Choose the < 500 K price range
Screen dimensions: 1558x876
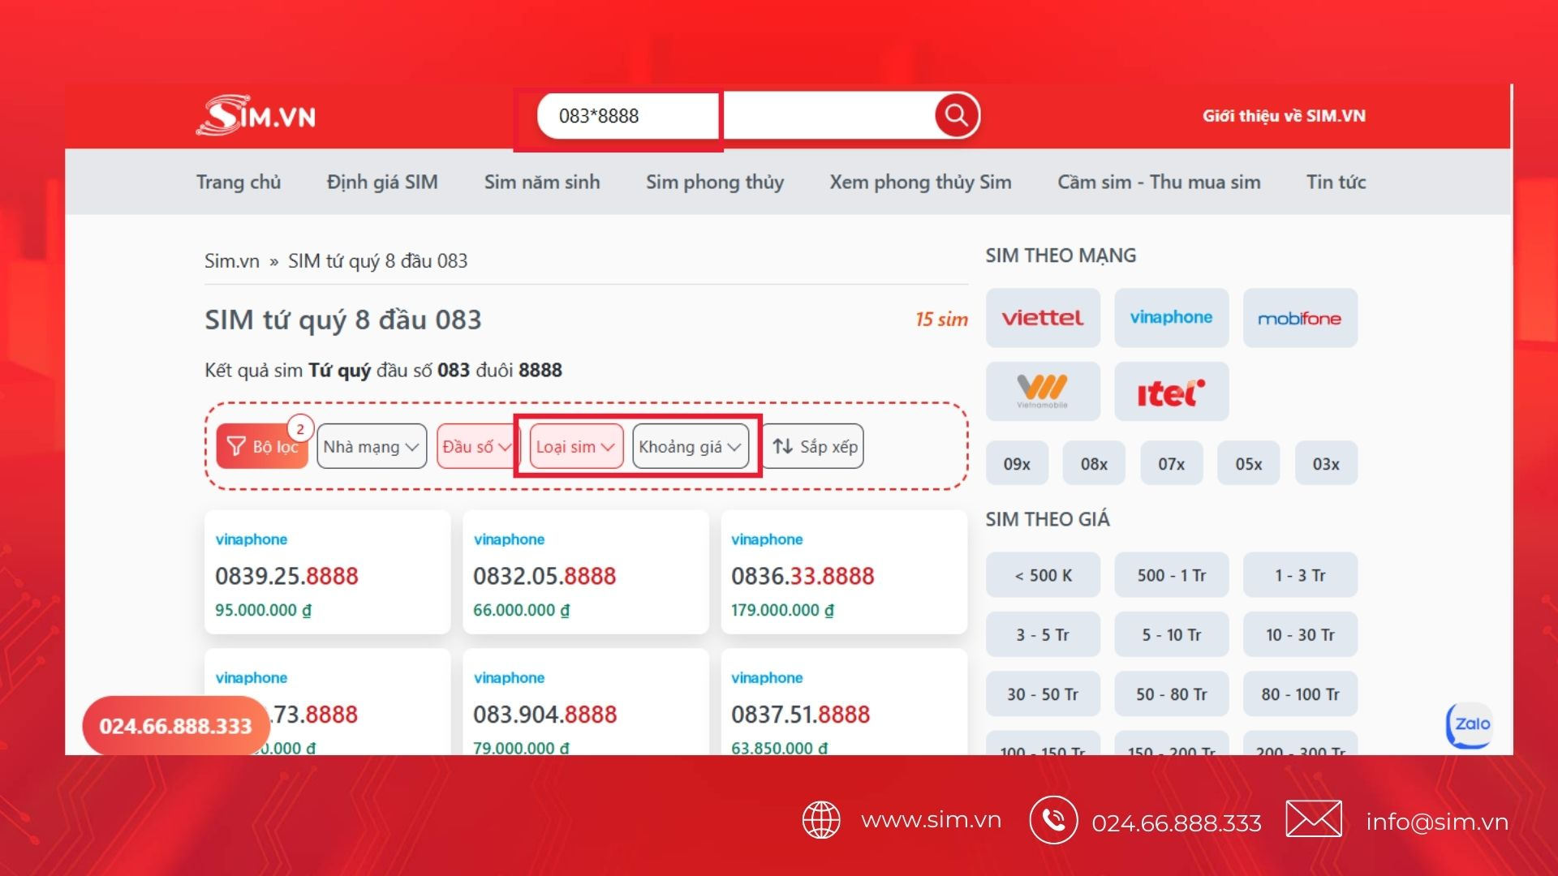point(1043,575)
